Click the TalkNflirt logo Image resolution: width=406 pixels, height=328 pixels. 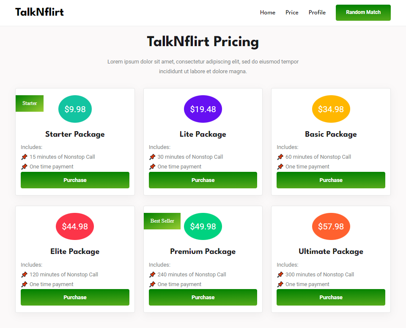click(x=39, y=12)
